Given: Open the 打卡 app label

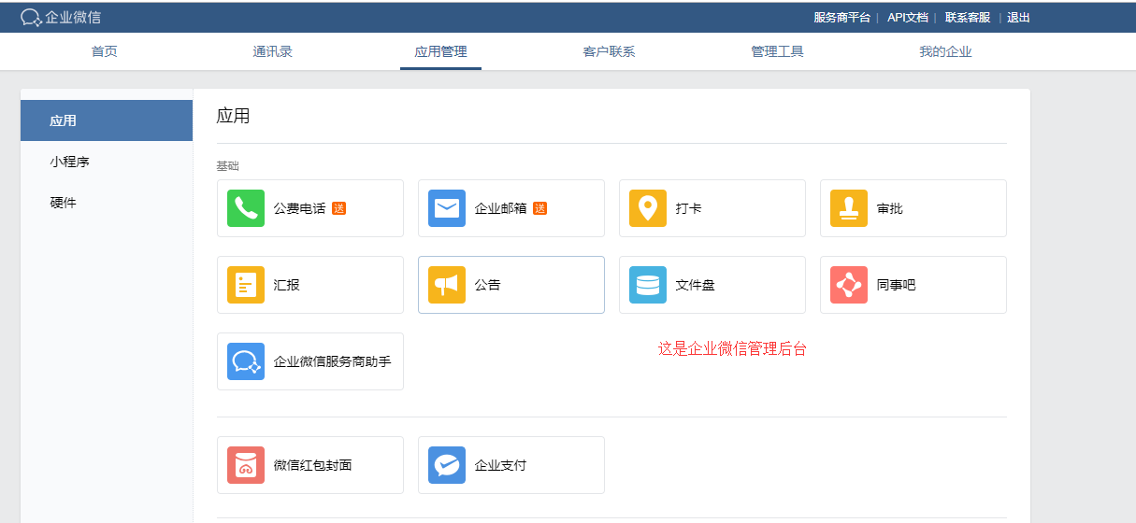Looking at the screenshot, I should coord(688,208).
